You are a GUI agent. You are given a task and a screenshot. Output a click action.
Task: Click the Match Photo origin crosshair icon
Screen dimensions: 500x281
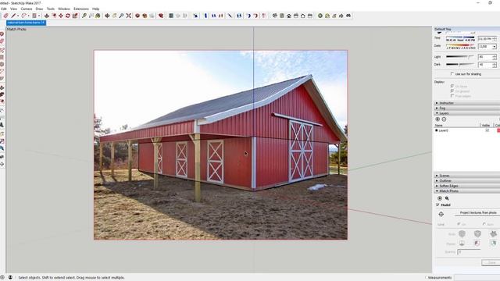(x=441, y=215)
